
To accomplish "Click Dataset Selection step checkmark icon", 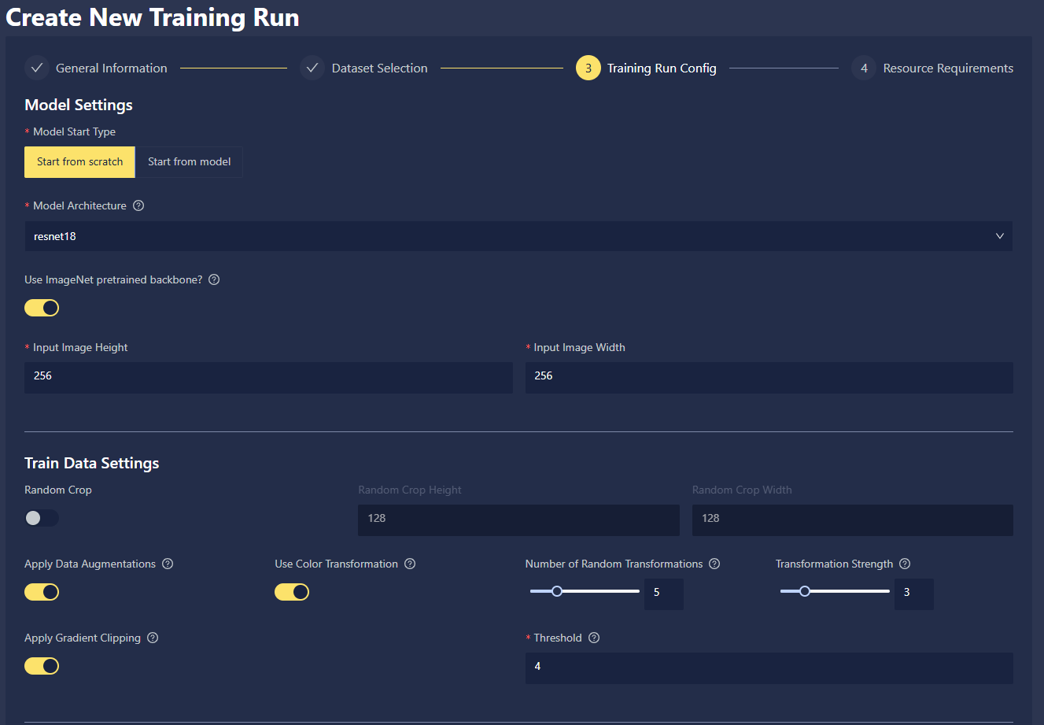I will click(312, 68).
